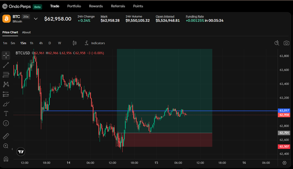This screenshot has width=293, height=169.
Task: Select the trend line drawing tool
Action: pyautogui.click(x=6, y=65)
